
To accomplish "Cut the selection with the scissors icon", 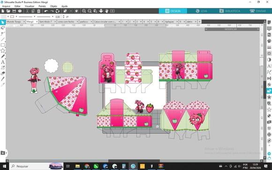I will [x=27, y=11].
